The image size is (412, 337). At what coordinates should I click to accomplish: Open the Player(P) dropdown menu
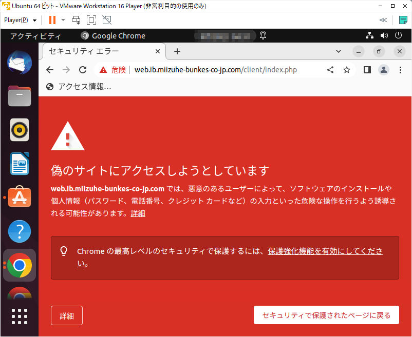tap(20, 20)
